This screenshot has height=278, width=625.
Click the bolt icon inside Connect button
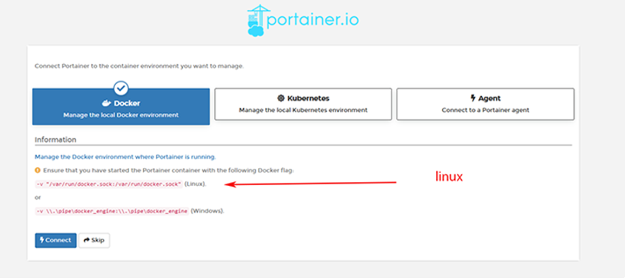tap(42, 240)
